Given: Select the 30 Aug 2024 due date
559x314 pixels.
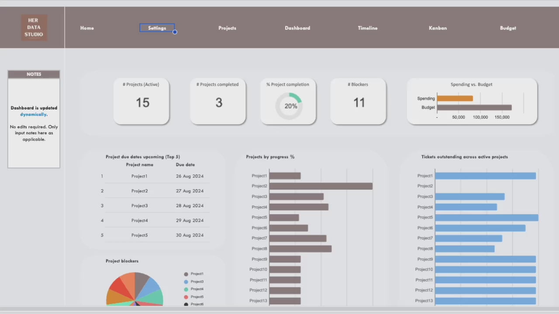Looking at the screenshot, I should (190, 235).
